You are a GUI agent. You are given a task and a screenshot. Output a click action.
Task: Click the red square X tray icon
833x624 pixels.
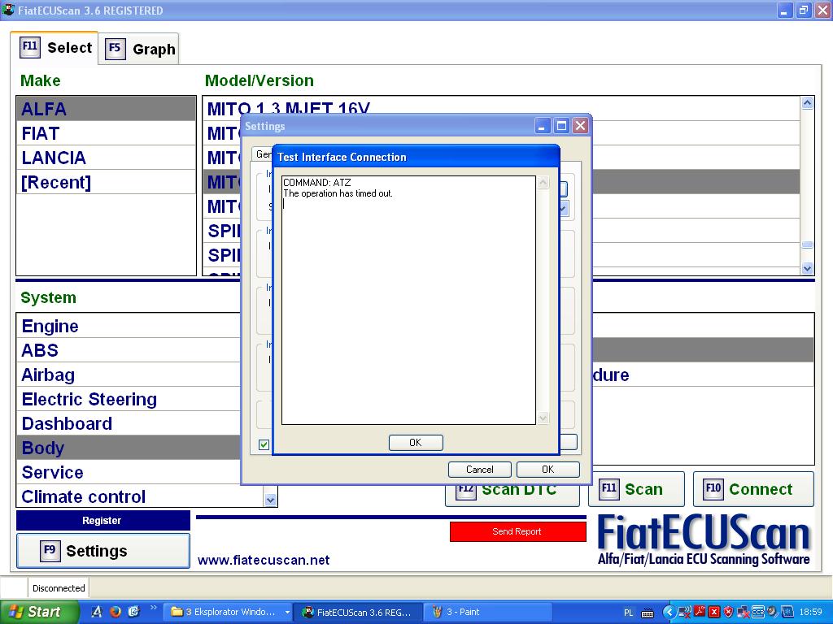[714, 613]
